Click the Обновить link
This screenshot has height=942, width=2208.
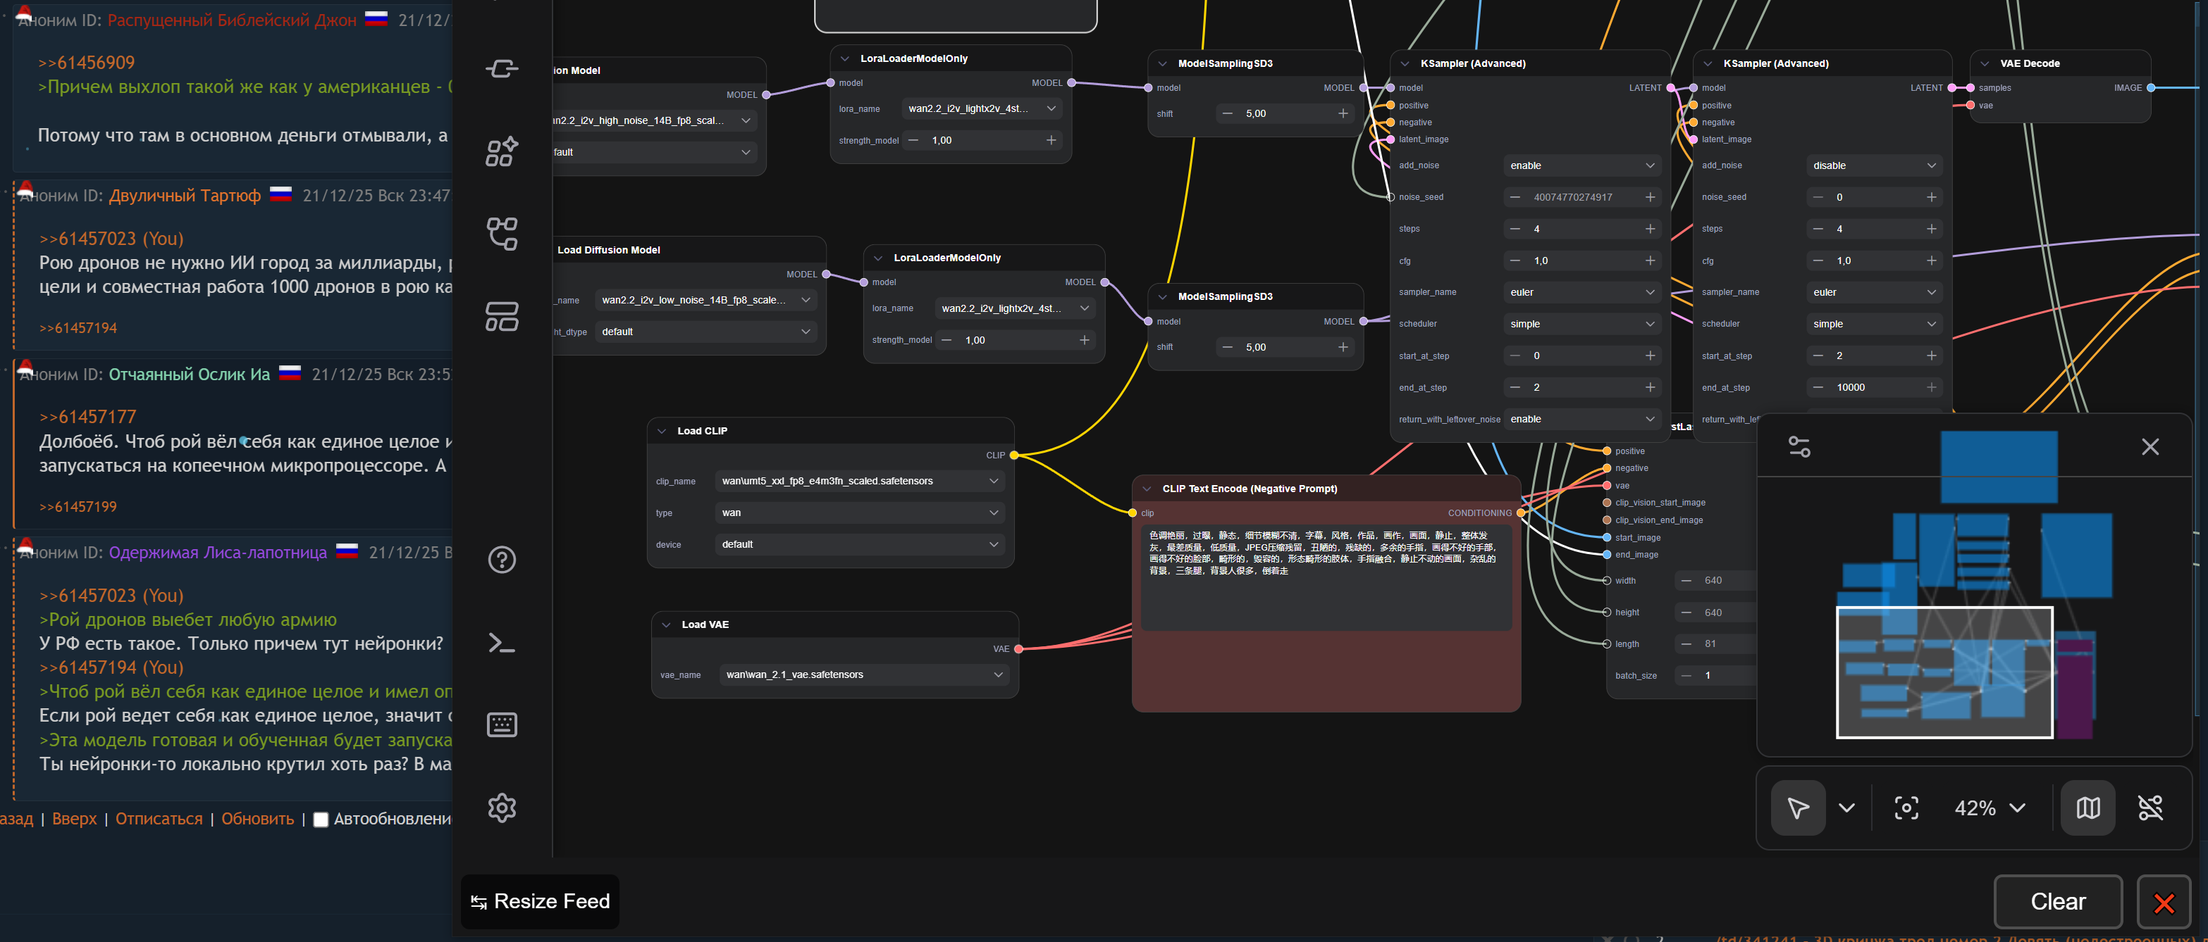point(257,819)
